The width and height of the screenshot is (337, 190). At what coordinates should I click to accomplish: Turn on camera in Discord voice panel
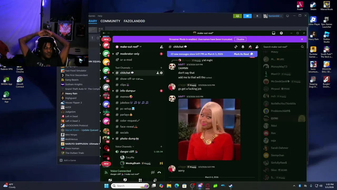point(110,180)
